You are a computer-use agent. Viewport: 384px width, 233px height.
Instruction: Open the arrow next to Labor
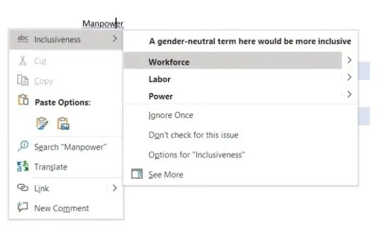(349, 78)
